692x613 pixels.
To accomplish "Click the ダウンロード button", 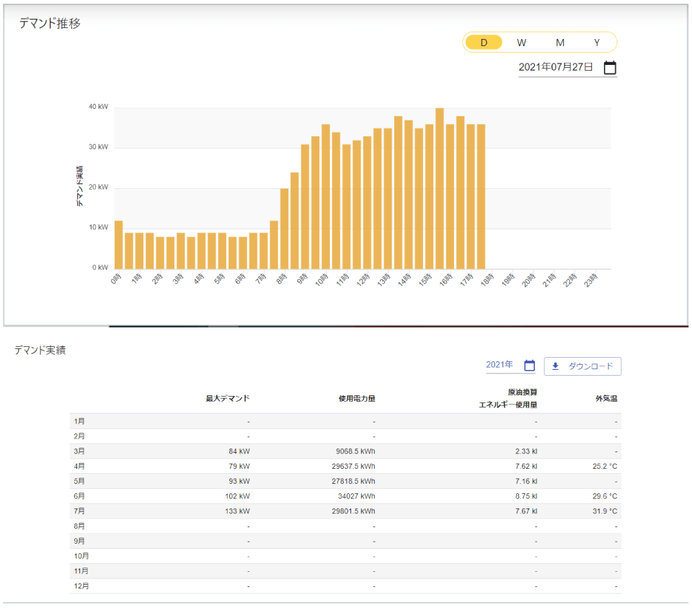I will pyautogui.click(x=582, y=366).
